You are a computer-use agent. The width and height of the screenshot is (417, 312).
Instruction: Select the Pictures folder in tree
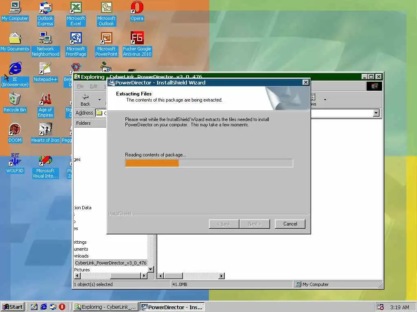(x=82, y=270)
